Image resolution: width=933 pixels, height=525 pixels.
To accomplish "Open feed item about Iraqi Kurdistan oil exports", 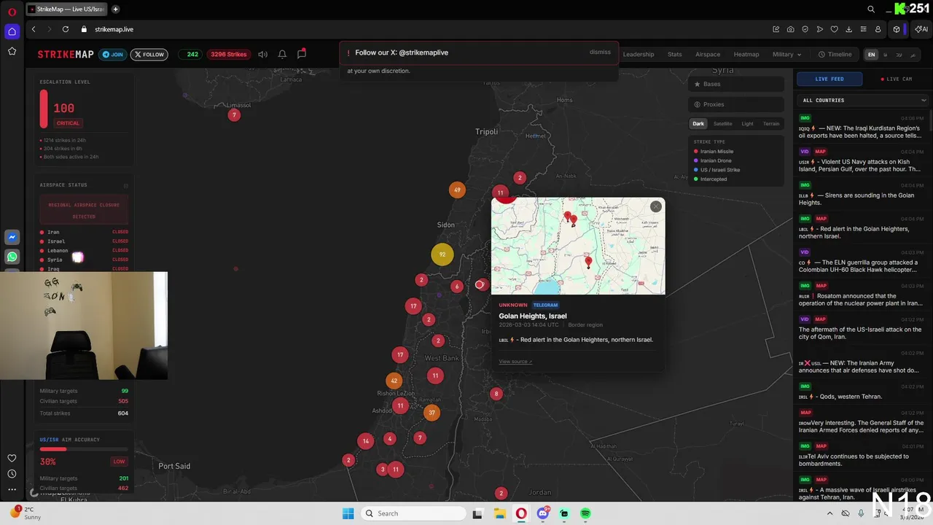I will (x=861, y=127).
